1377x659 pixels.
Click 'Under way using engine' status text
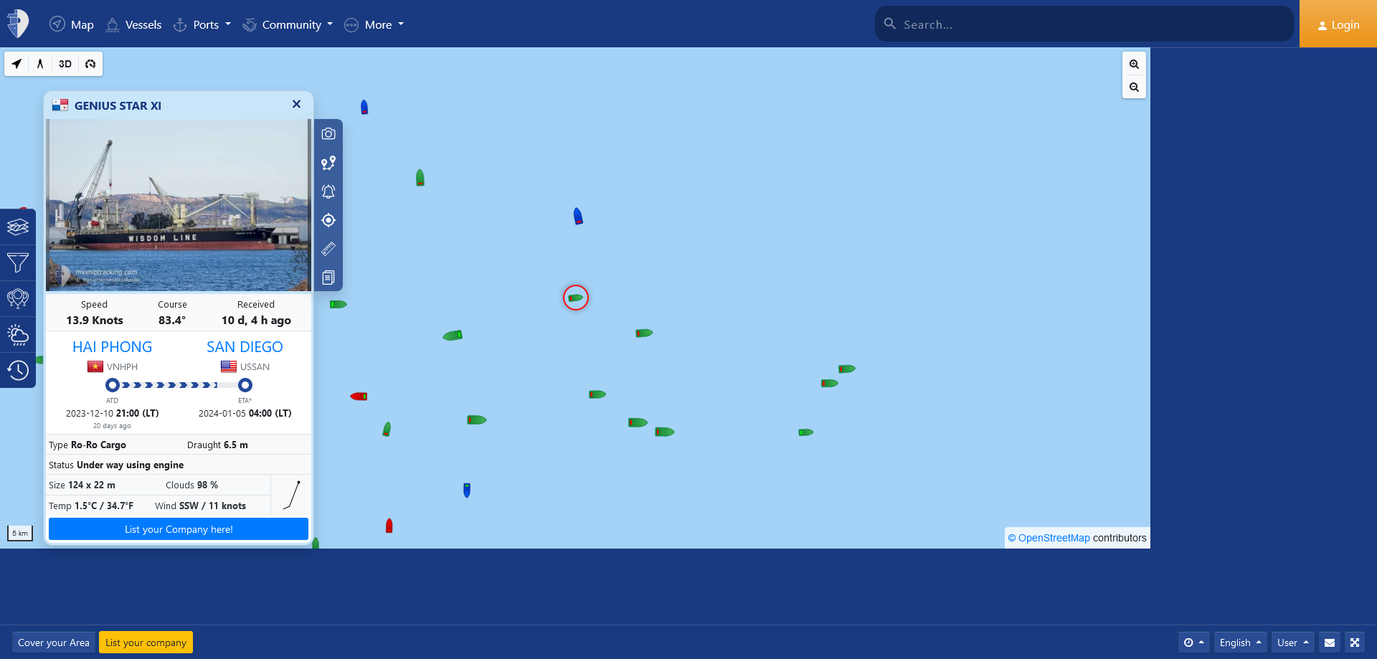coord(130,465)
